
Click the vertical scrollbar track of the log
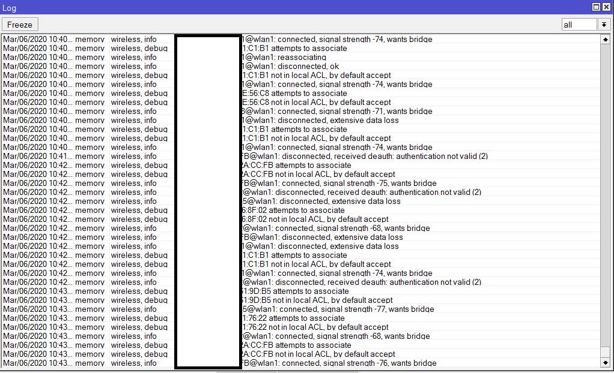pos(605,201)
